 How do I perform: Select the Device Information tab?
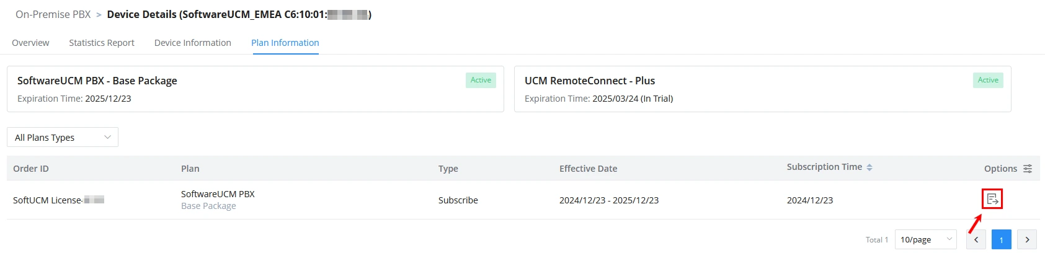click(x=193, y=43)
